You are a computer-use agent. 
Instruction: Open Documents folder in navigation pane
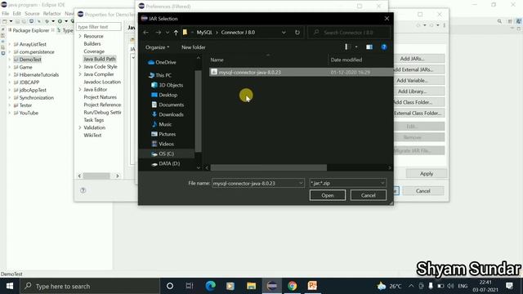coord(168,105)
